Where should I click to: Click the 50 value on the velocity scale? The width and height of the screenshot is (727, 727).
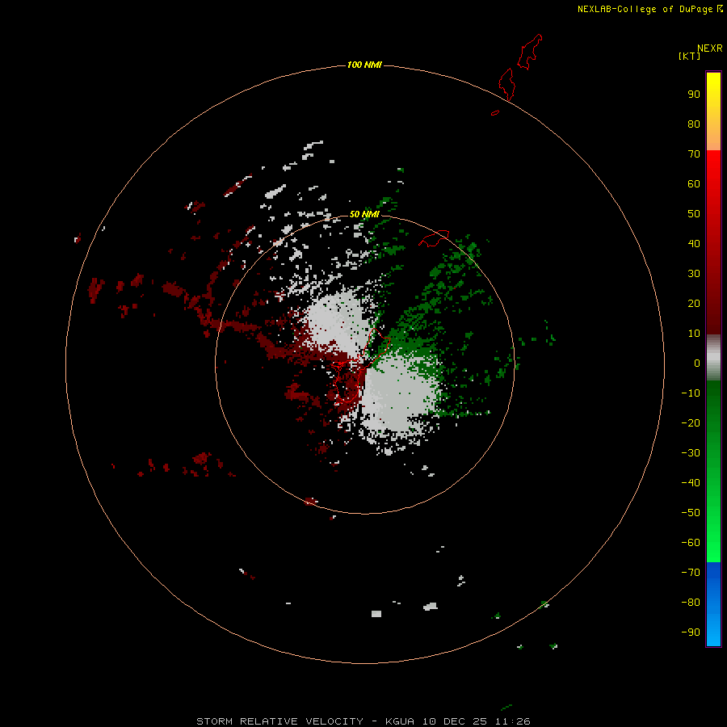pos(694,214)
